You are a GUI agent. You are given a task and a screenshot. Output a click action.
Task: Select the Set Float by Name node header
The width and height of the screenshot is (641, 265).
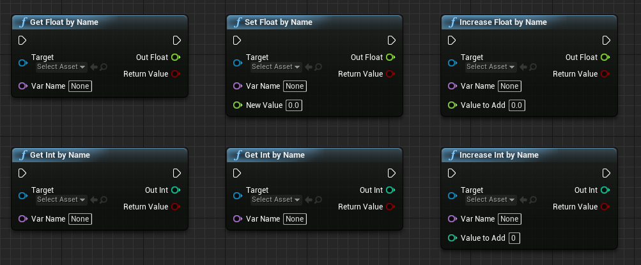314,22
